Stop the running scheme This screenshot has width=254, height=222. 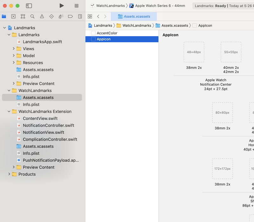tap(77, 6)
